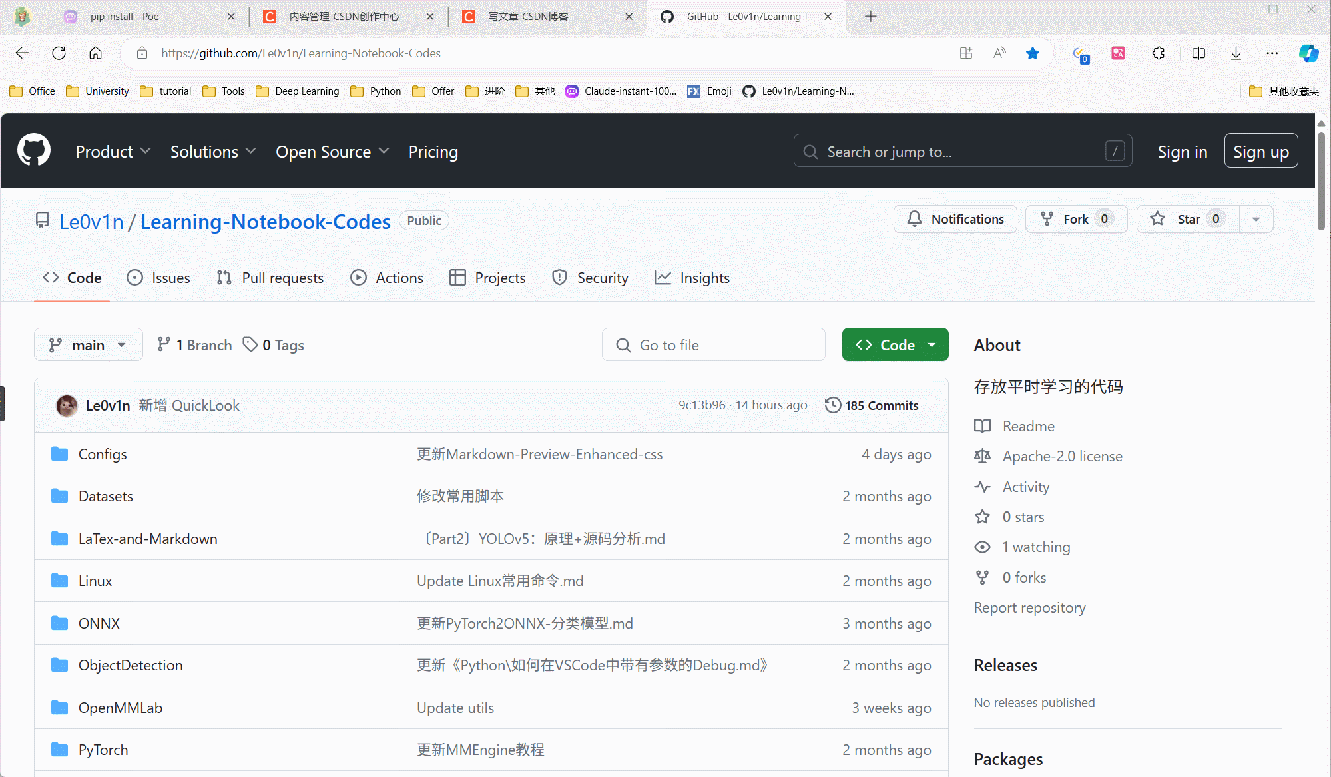Open the split screen icon
Screen dimensions: 1331x777
(x=1198, y=53)
